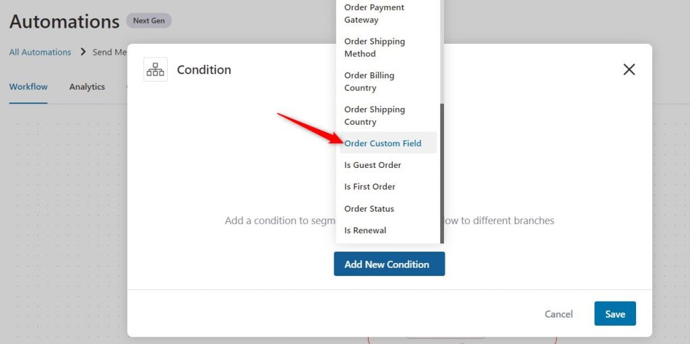Click the Condition branch icon

pyautogui.click(x=156, y=69)
